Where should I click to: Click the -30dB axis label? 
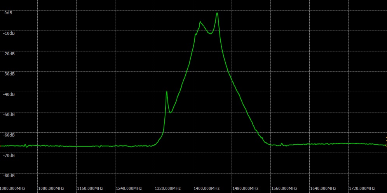pos(9,74)
